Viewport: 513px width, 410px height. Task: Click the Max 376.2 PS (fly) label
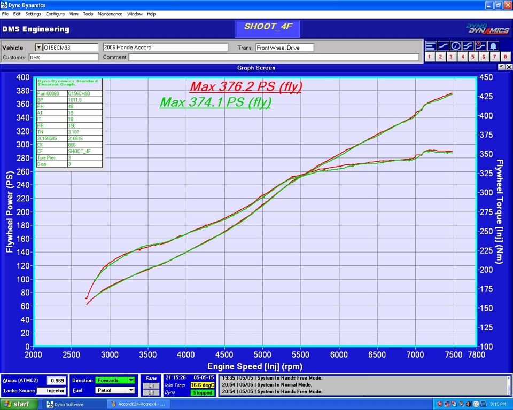[246, 86]
